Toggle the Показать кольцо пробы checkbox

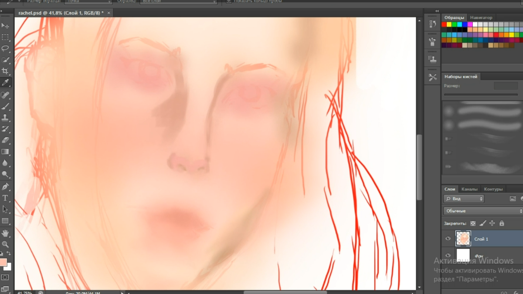pyautogui.click(x=229, y=1)
